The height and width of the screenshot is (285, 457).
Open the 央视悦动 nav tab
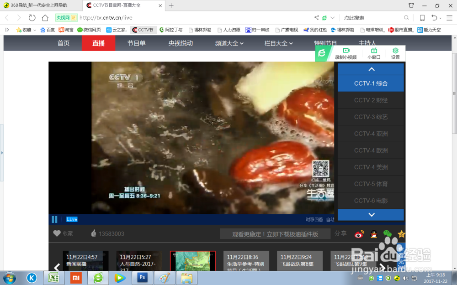pos(181,43)
